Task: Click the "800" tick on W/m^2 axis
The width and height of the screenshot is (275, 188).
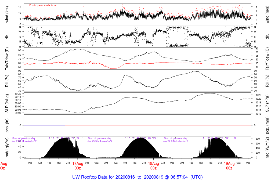Action: click(258, 139)
